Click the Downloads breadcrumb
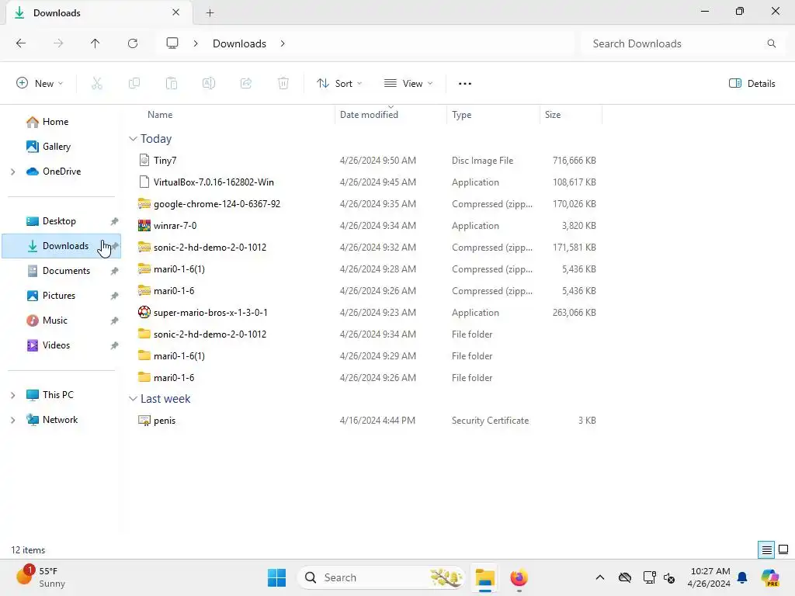 (239, 43)
